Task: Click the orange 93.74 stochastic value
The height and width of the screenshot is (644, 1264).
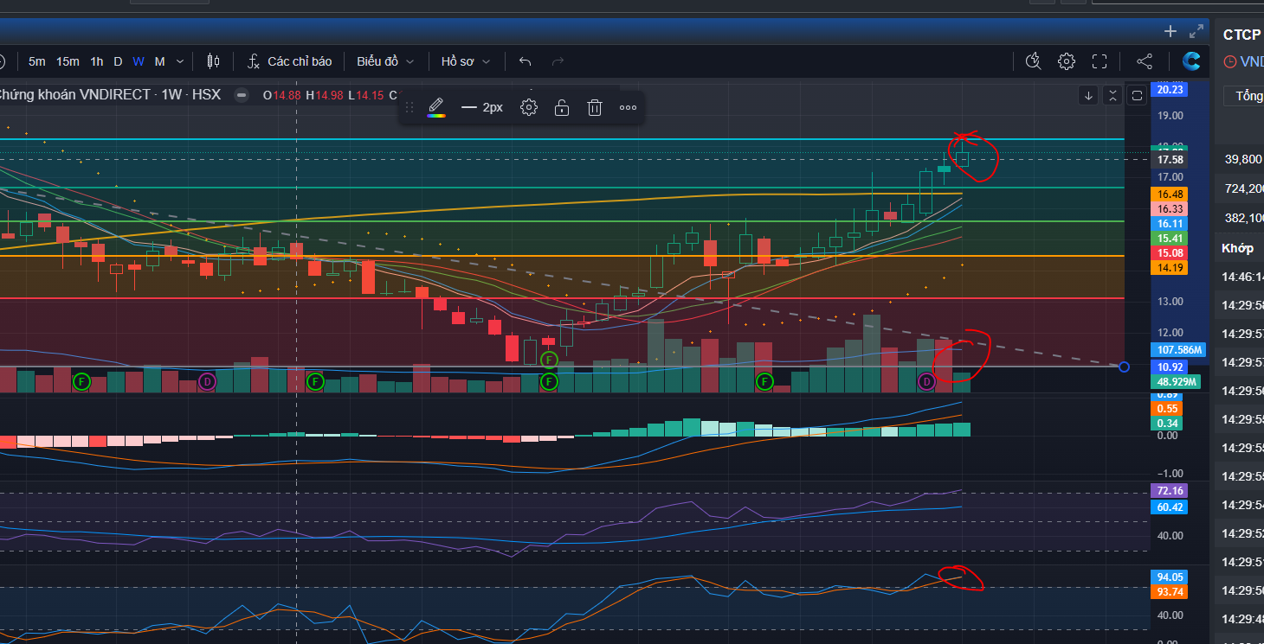Action: [1170, 592]
